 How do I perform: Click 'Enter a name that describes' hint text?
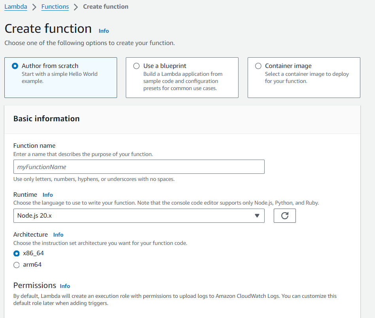pos(83,154)
